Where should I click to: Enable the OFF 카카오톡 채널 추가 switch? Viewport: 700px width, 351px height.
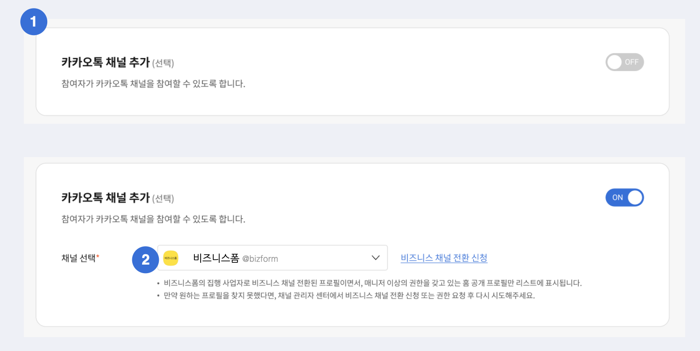624,62
